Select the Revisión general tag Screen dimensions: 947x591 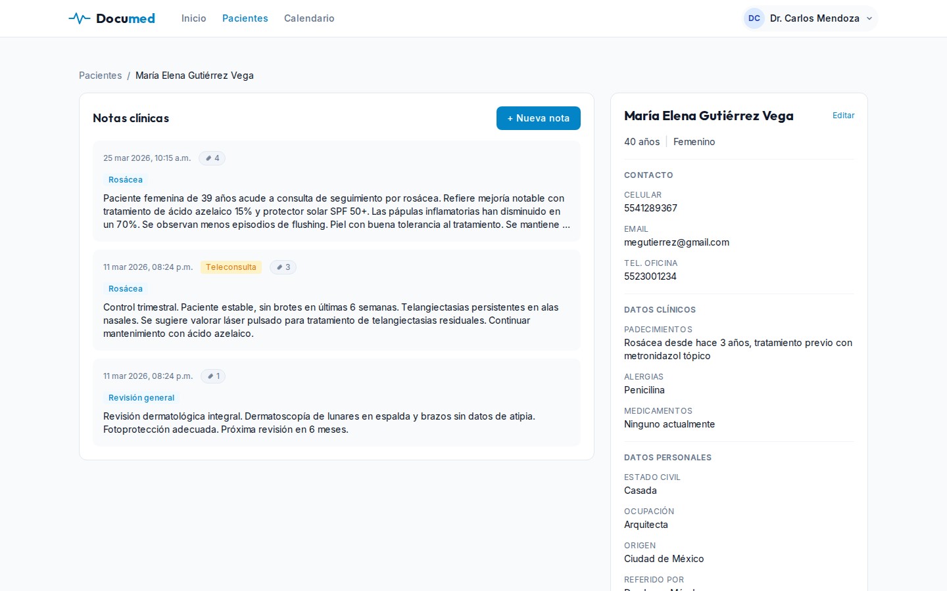point(141,398)
